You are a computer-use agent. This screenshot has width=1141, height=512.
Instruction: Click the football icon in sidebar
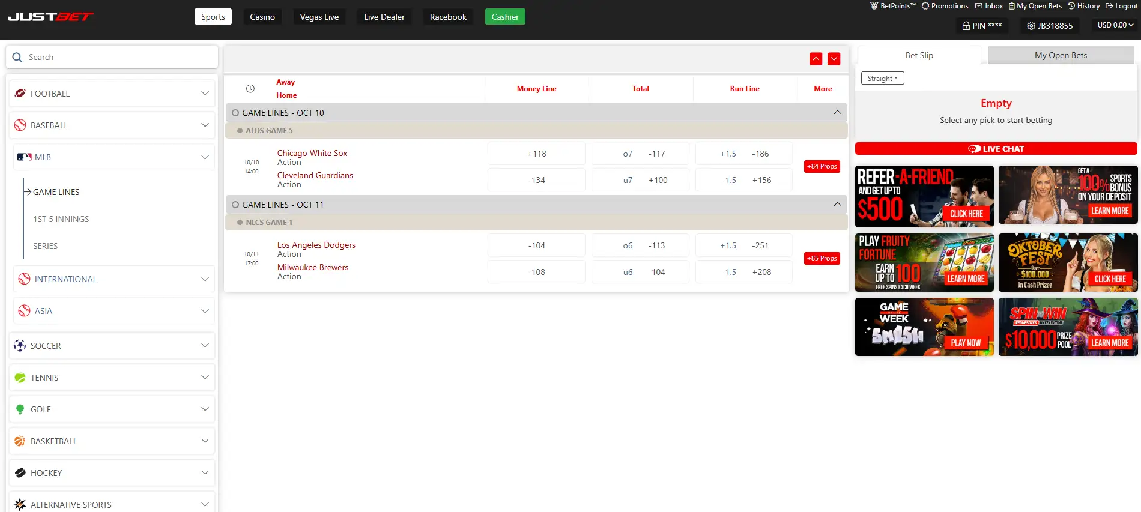pyautogui.click(x=20, y=93)
